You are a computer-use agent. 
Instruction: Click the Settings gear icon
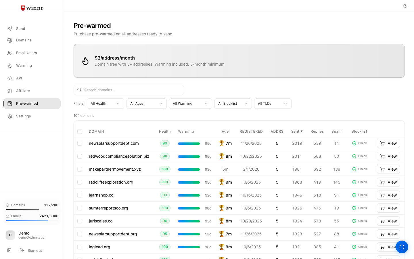click(x=10, y=116)
